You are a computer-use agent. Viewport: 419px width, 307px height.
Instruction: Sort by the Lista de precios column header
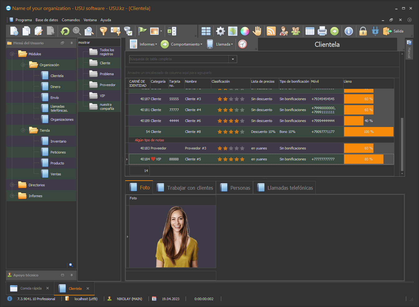(265, 83)
